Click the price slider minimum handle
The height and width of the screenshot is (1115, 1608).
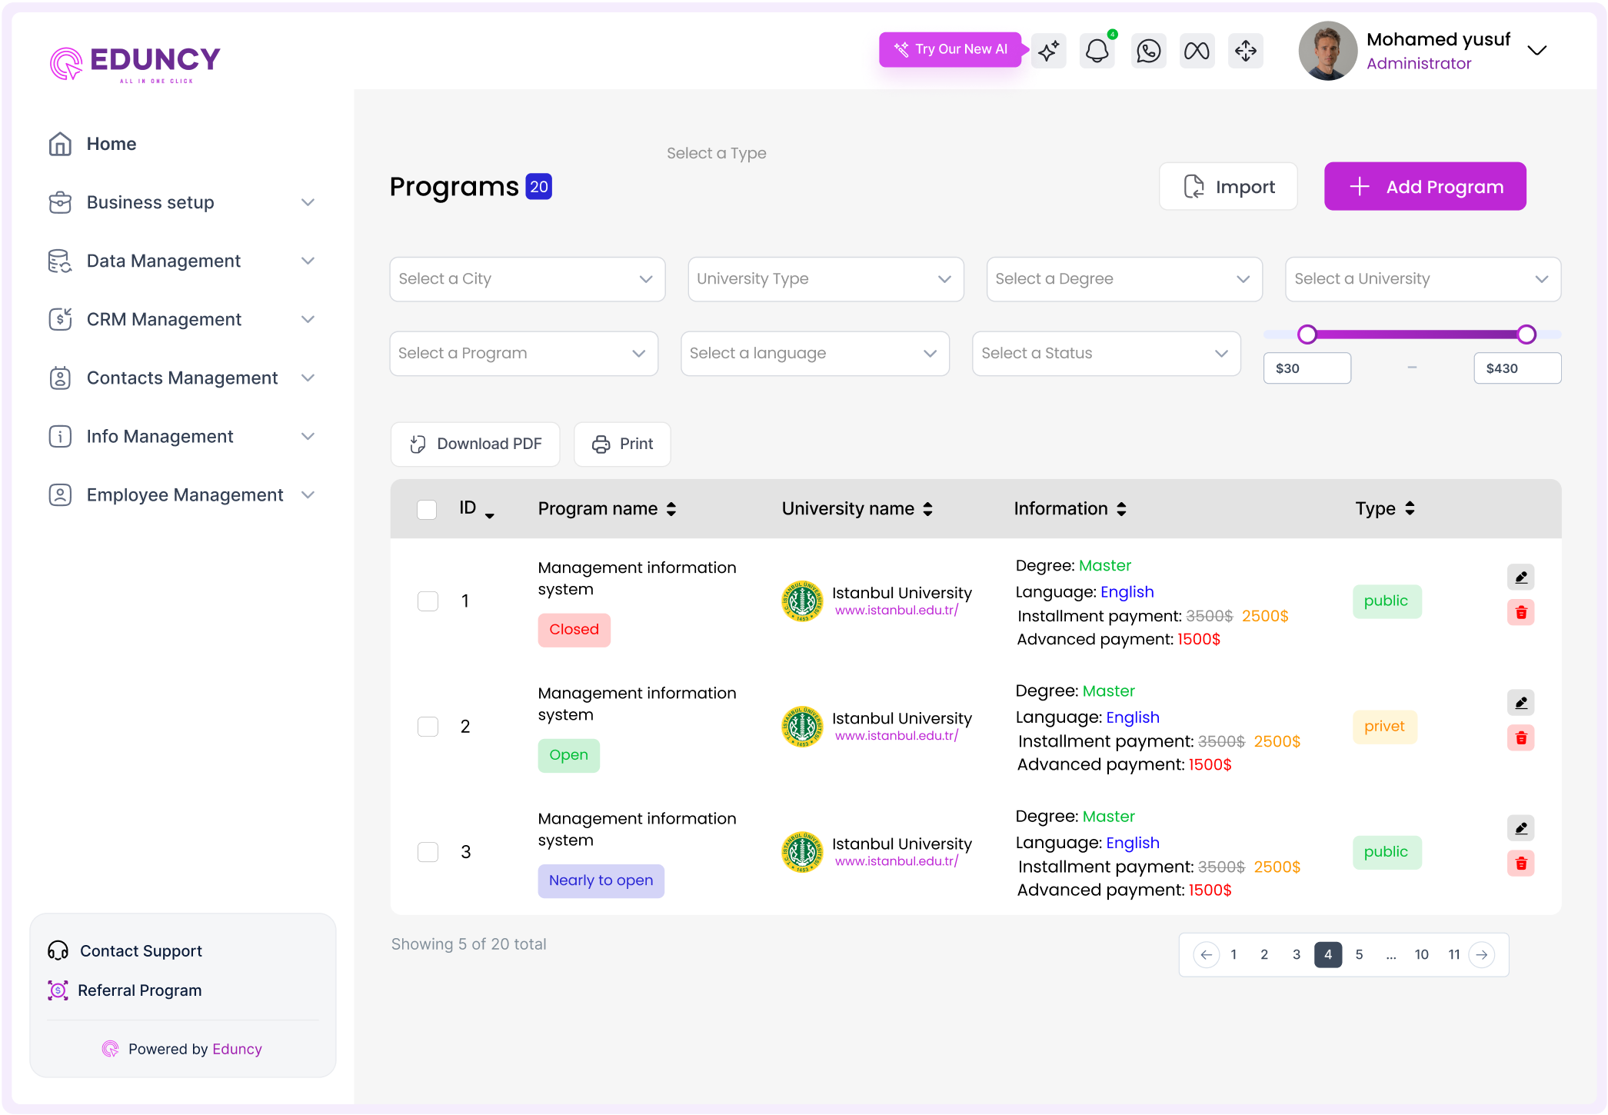pos(1307,334)
